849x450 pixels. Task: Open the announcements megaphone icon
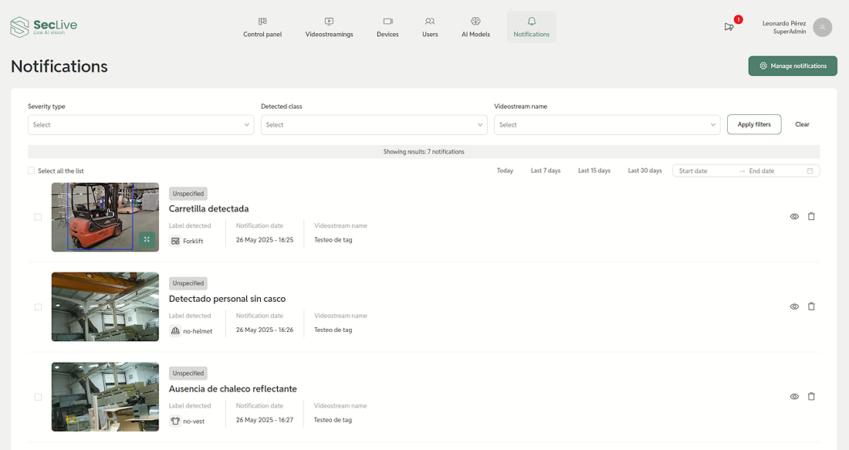(729, 27)
